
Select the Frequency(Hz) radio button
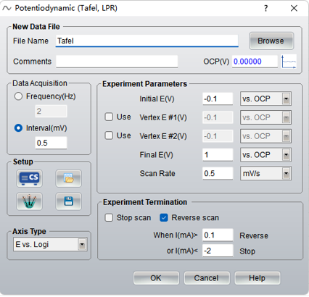point(18,96)
